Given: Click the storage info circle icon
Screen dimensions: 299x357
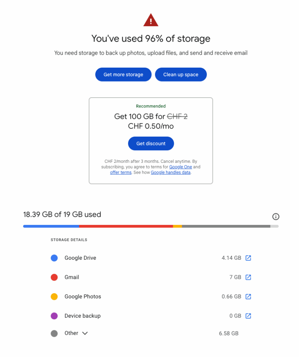Looking at the screenshot, I should coord(276,217).
